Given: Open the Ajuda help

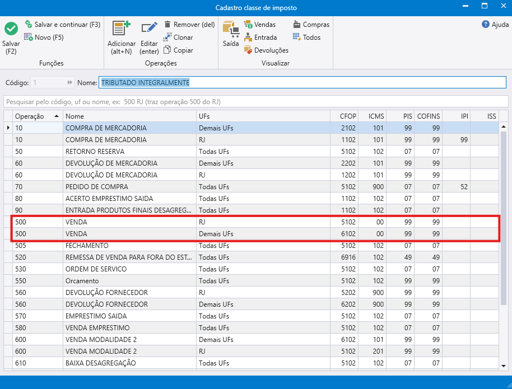Looking at the screenshot, I should (495, 25).
